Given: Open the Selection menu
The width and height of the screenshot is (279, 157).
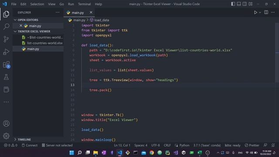Looking at the screenshot, I should point(37,4).
